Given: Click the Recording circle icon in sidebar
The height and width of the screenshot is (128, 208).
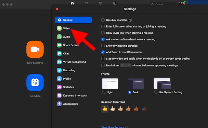Looking at the screenshot, I should tap(59, 70).
